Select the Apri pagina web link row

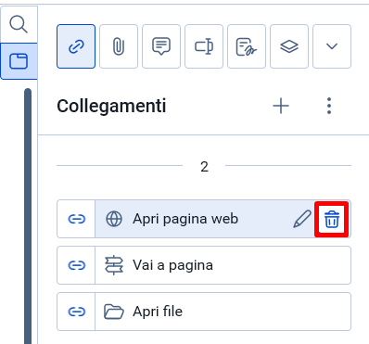204,219
